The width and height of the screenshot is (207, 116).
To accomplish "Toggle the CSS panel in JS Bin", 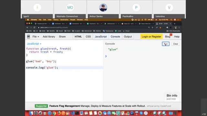I will pyautogui.click(x=88, y=36).
